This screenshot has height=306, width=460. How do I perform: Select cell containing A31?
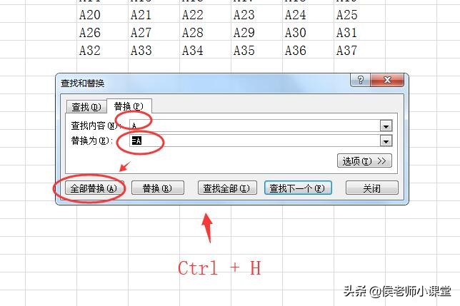(x=359, y=32)
